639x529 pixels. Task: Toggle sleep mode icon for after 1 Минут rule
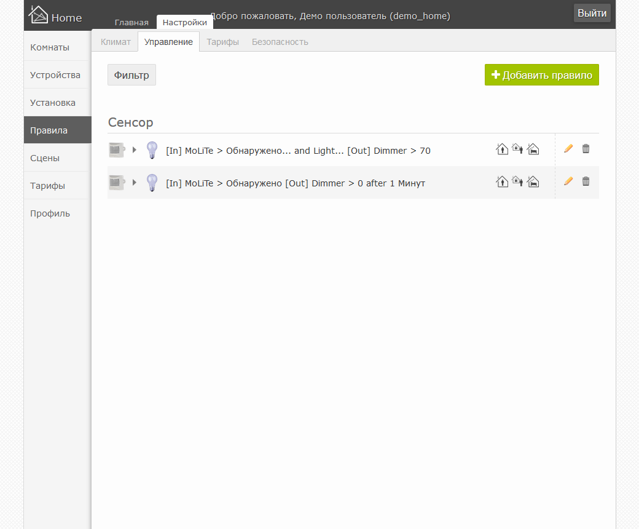click(533, 181)
